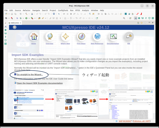Click the NXP MCXN947 status bar link
159x128 pixels.
(127, 121)
